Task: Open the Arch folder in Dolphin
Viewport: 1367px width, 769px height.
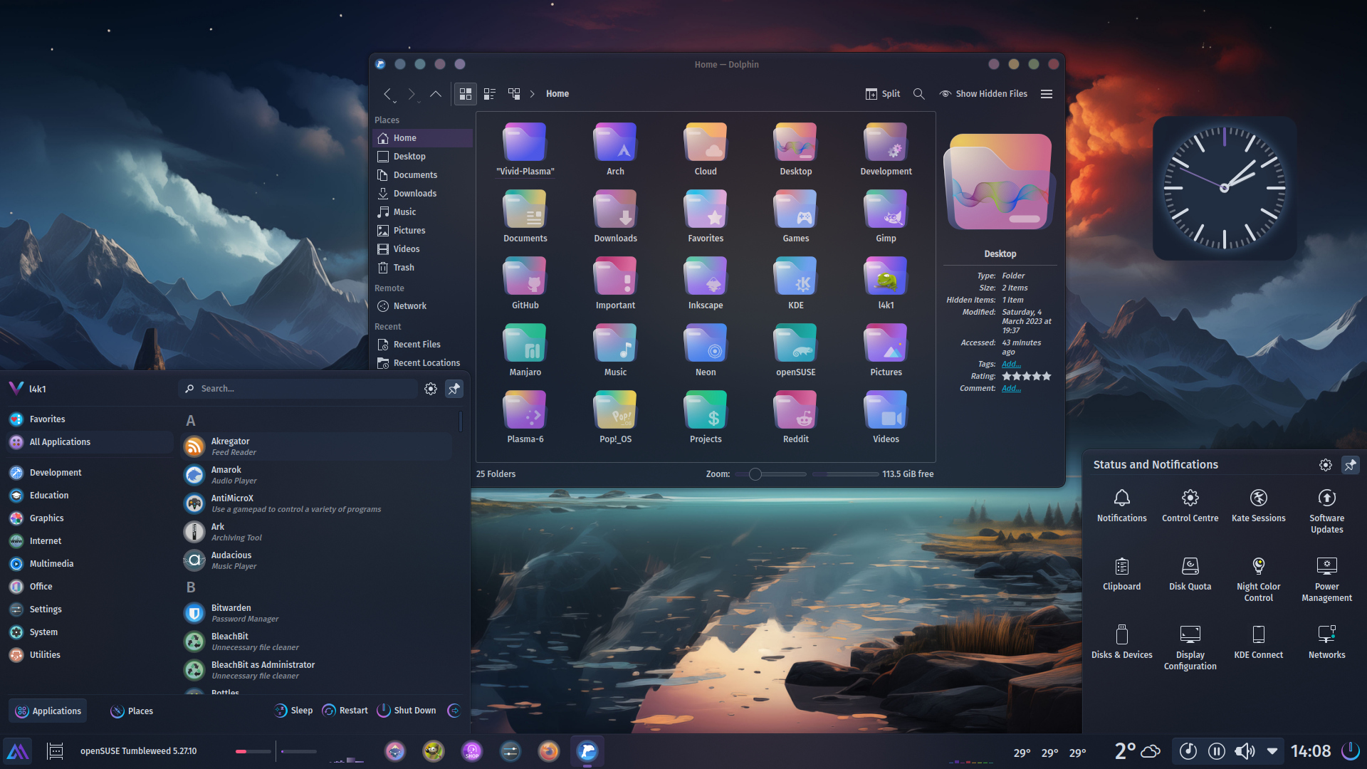Action: pyautogui.click(x=615, y=149)
